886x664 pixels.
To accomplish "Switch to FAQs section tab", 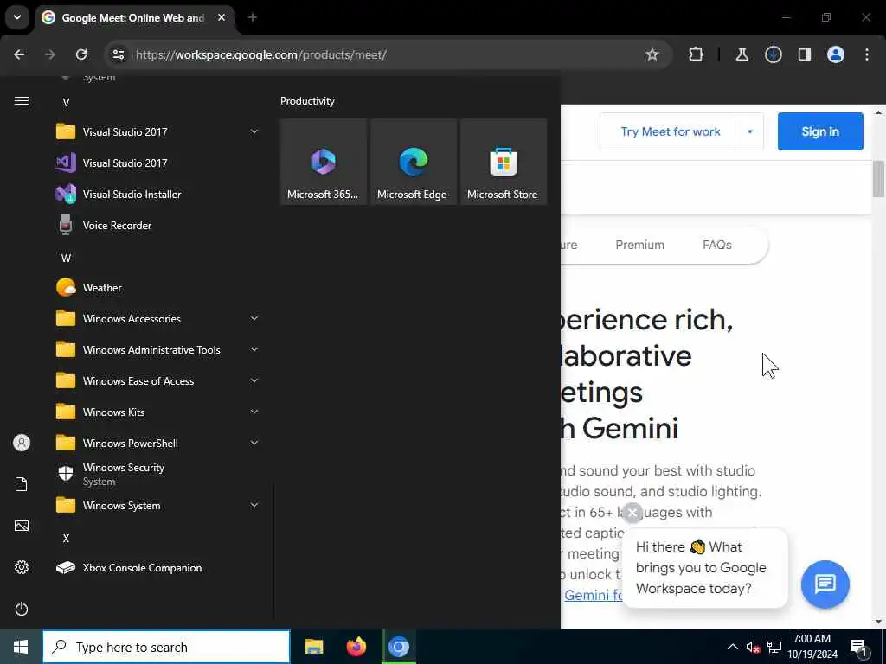I will (x=717, y=245).
